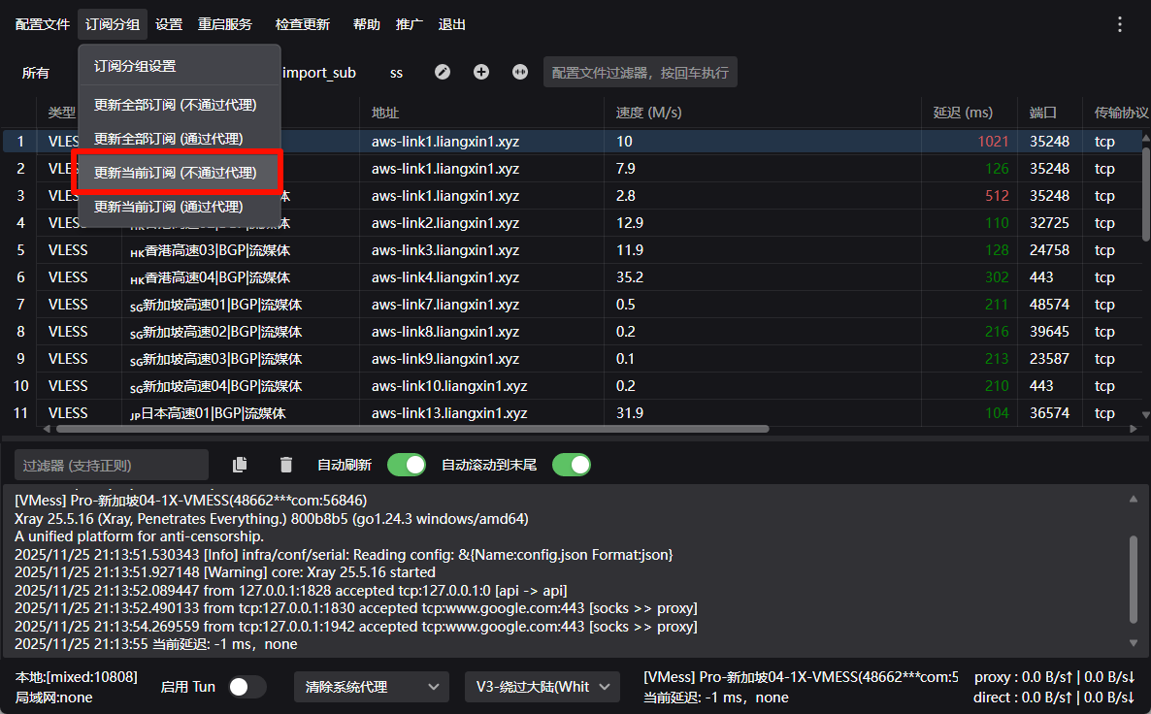Click the 配置文件过滤器 search field

[640, 72]
